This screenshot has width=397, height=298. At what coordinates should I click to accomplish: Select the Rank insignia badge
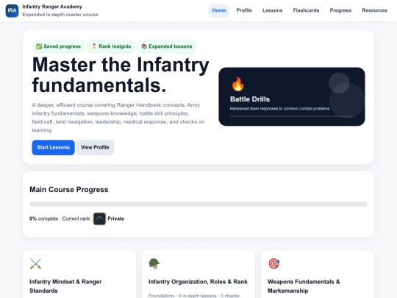(111, 46)
